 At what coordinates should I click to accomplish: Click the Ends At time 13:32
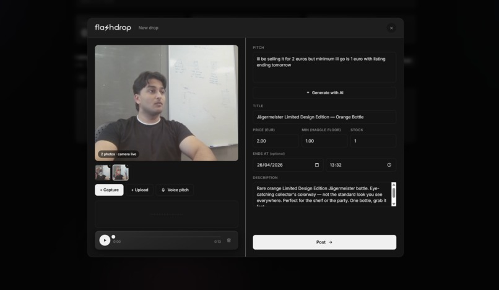[x=336, y=165]
